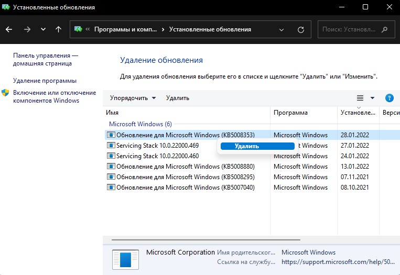Expand the hidden path chevron in address bar
400x275 pixels.
click(x=88, y=29)
